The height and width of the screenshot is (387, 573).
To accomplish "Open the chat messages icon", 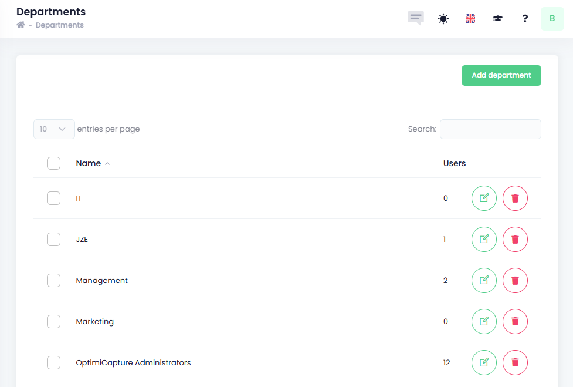I will [416, 18].
